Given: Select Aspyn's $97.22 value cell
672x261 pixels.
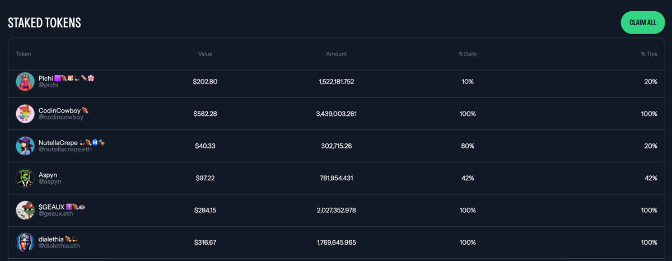Looking at the screenshot, I should pyautogui.click(x=205, y=178).
